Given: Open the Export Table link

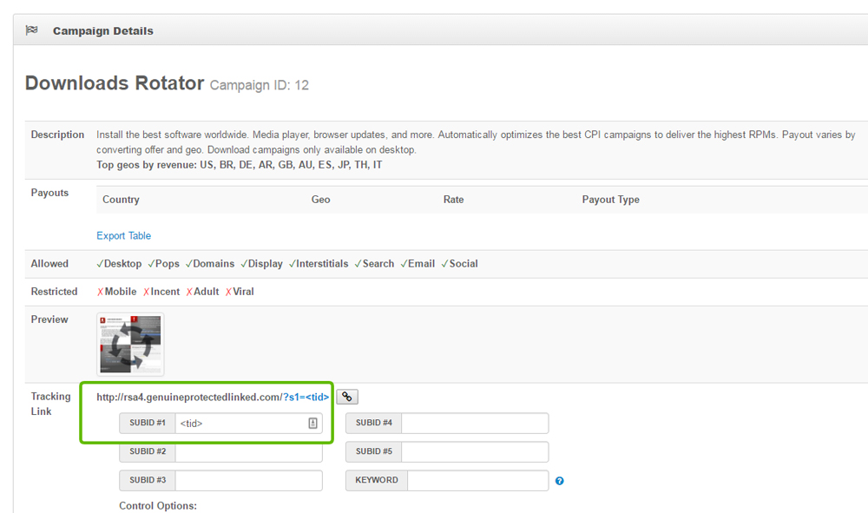Looking at the screenshot, I should coord(124,235).
